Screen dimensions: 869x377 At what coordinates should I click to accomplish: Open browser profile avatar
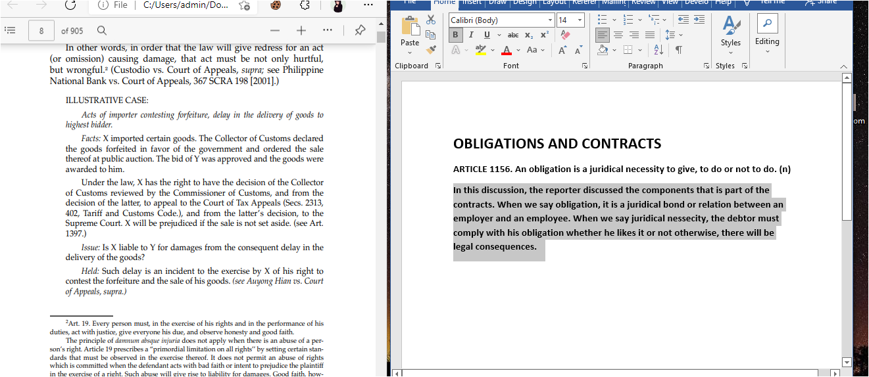337,5
